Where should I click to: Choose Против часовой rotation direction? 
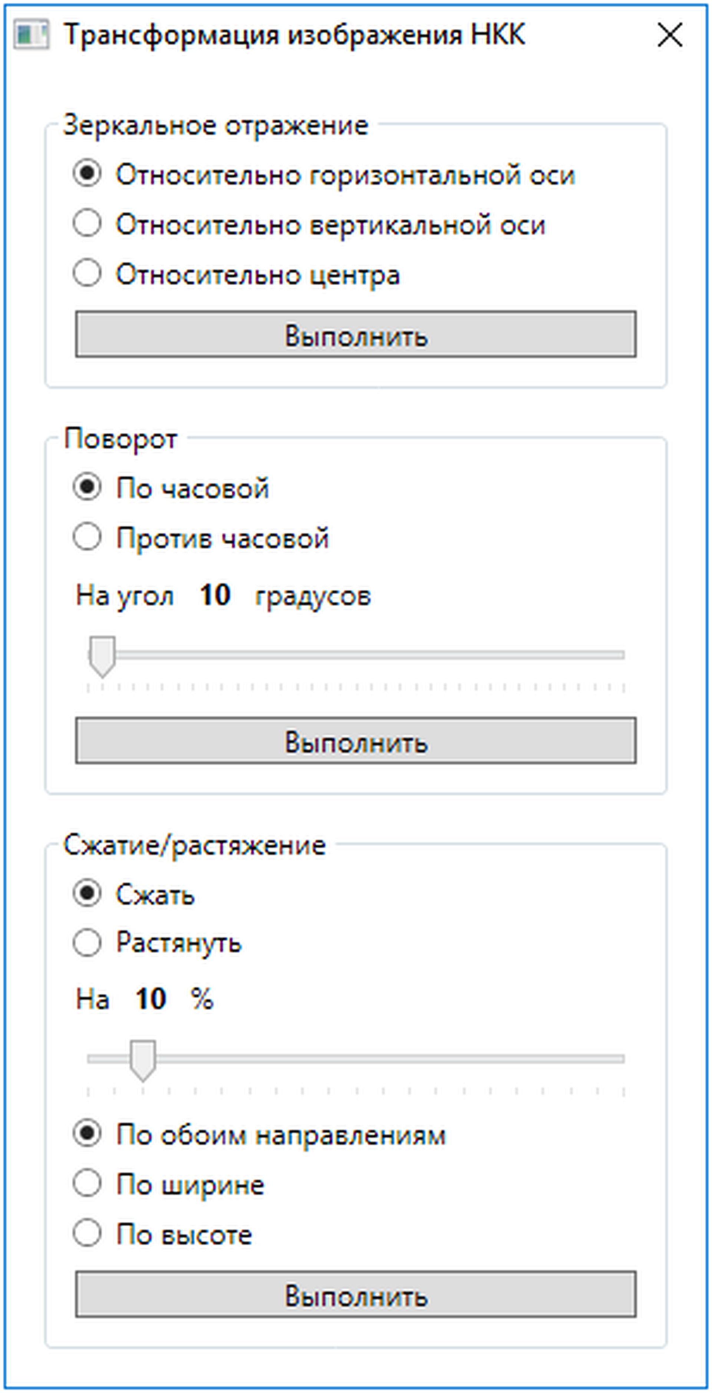point(87,538)
